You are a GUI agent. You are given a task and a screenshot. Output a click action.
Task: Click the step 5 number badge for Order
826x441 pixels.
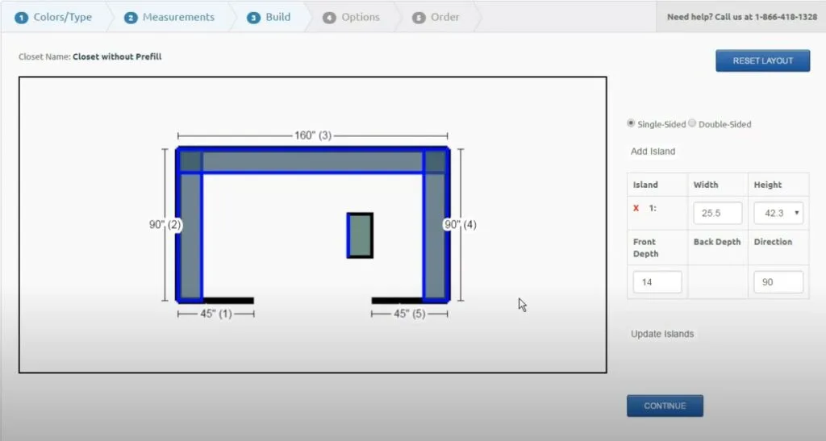(x=419, y=17)
